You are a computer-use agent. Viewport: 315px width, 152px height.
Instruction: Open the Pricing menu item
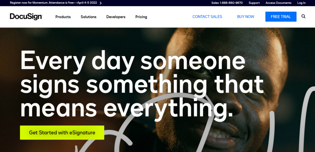[141, 17]
